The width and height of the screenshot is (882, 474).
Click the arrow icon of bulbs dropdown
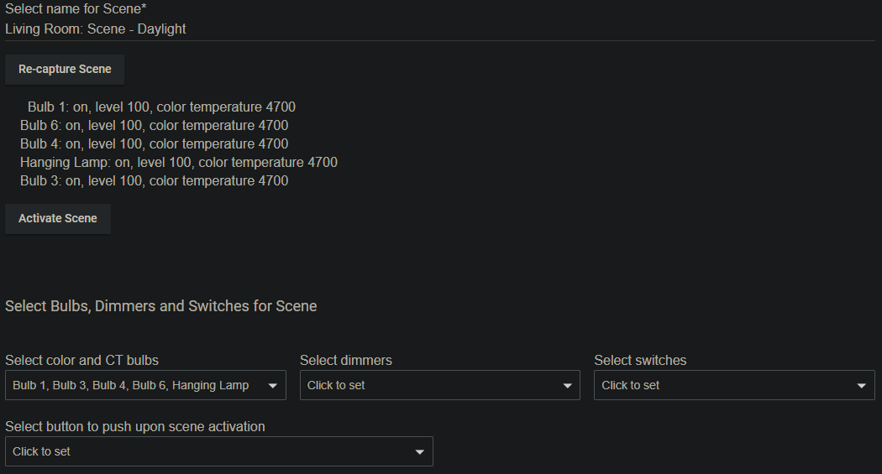(x=273, y=386)
